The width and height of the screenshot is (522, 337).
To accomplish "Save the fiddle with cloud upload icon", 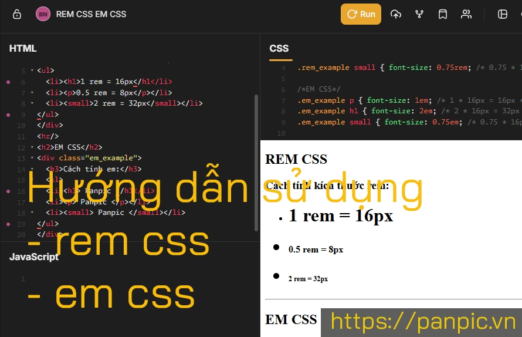I will coord(396,14).
